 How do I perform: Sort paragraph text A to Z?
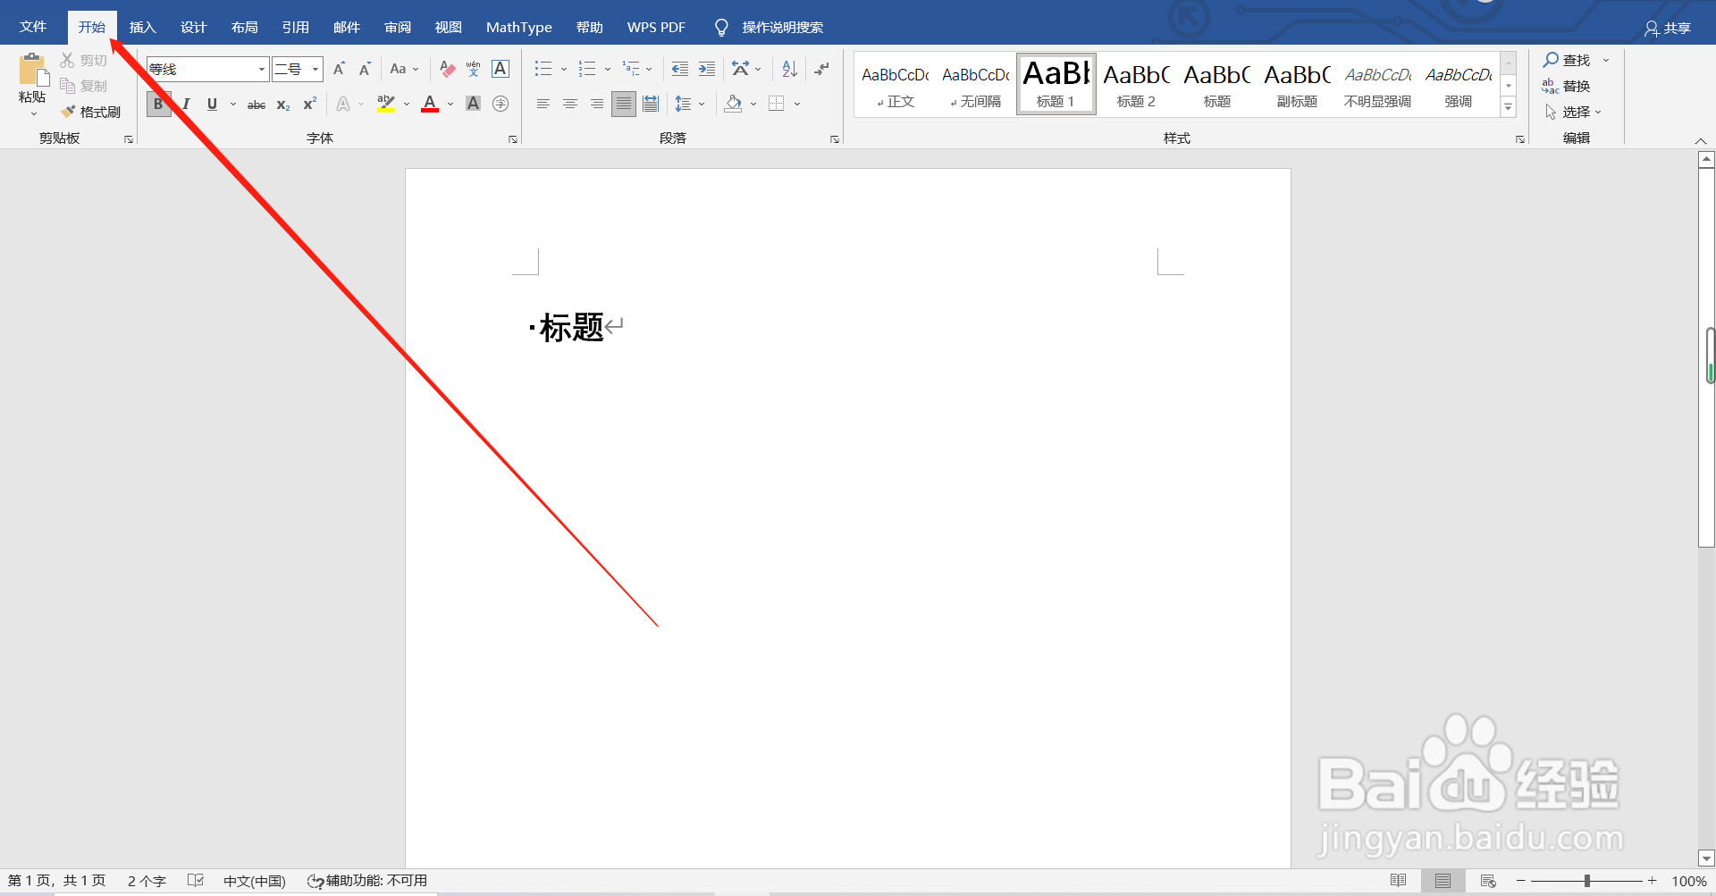tap(789, 69)
